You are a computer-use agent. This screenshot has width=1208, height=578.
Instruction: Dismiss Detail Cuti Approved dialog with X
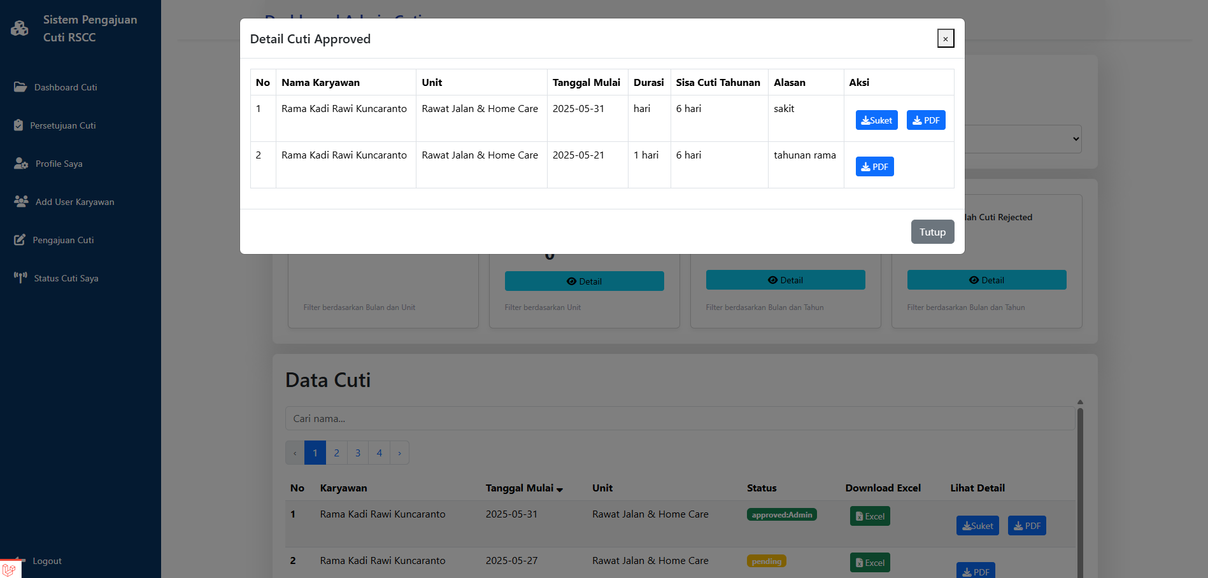click(945, 39)
